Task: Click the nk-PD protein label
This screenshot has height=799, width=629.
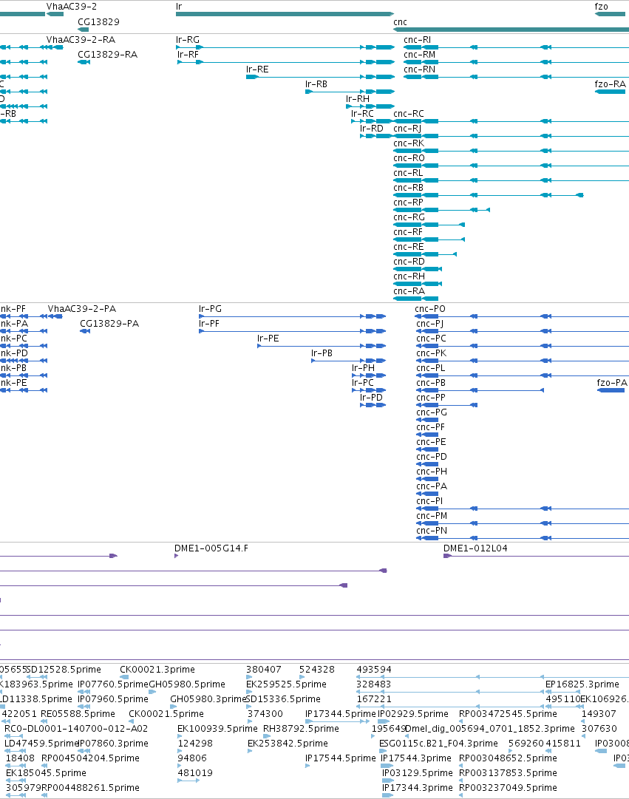Action: pos(14,353)
